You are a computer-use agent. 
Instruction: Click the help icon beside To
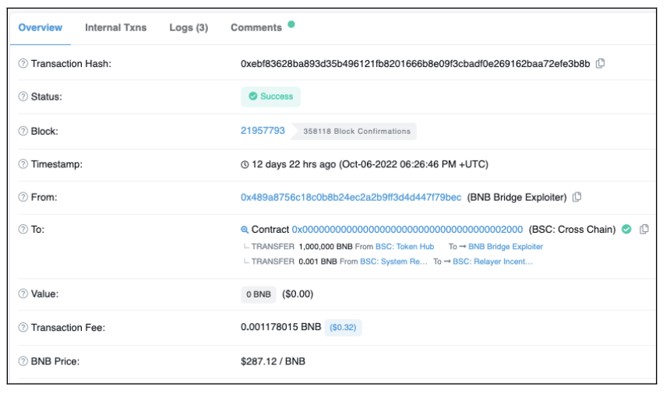pyautogui.click(x=23, y=229)
